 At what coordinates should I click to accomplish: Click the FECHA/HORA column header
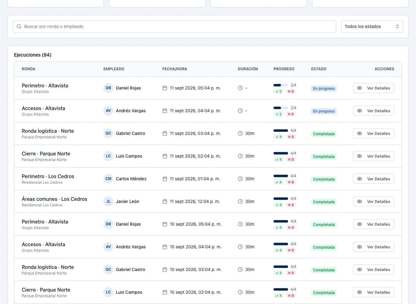pyautogui.click(x=175, y=69)
